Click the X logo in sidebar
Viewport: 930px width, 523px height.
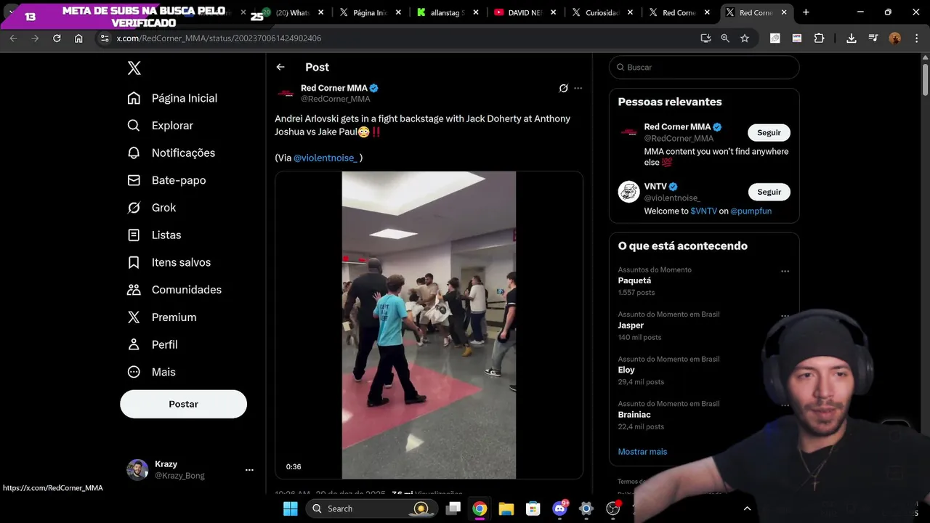click(x=134, y=68)
